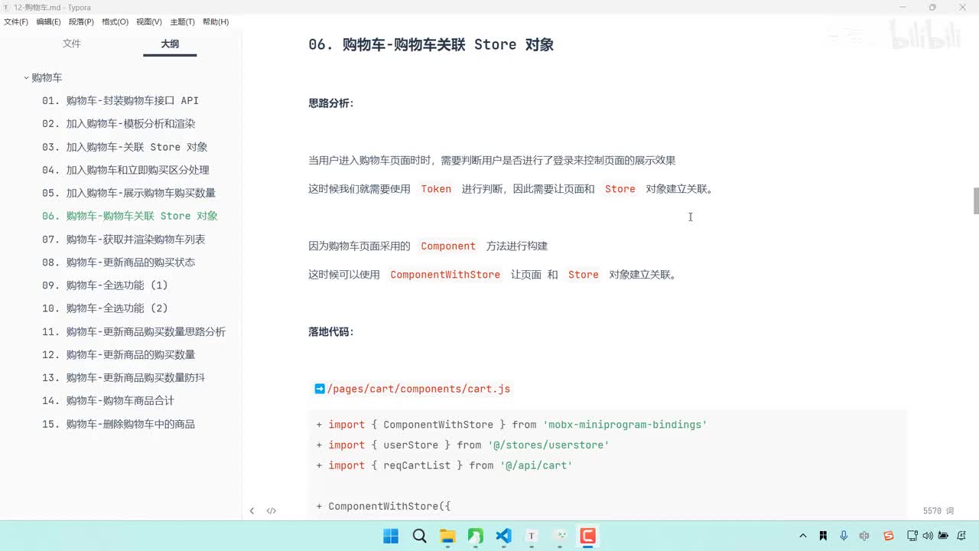
Task: Open network settings from the tray
Action: 912,536
